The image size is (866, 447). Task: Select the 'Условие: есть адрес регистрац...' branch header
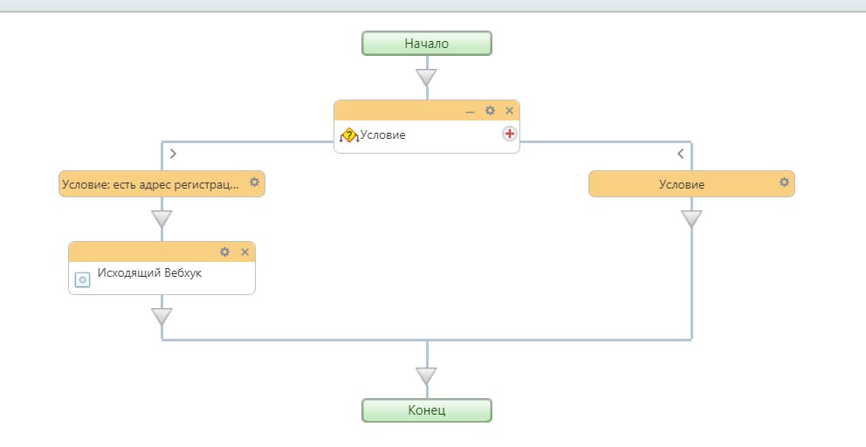tap(150, 184)
